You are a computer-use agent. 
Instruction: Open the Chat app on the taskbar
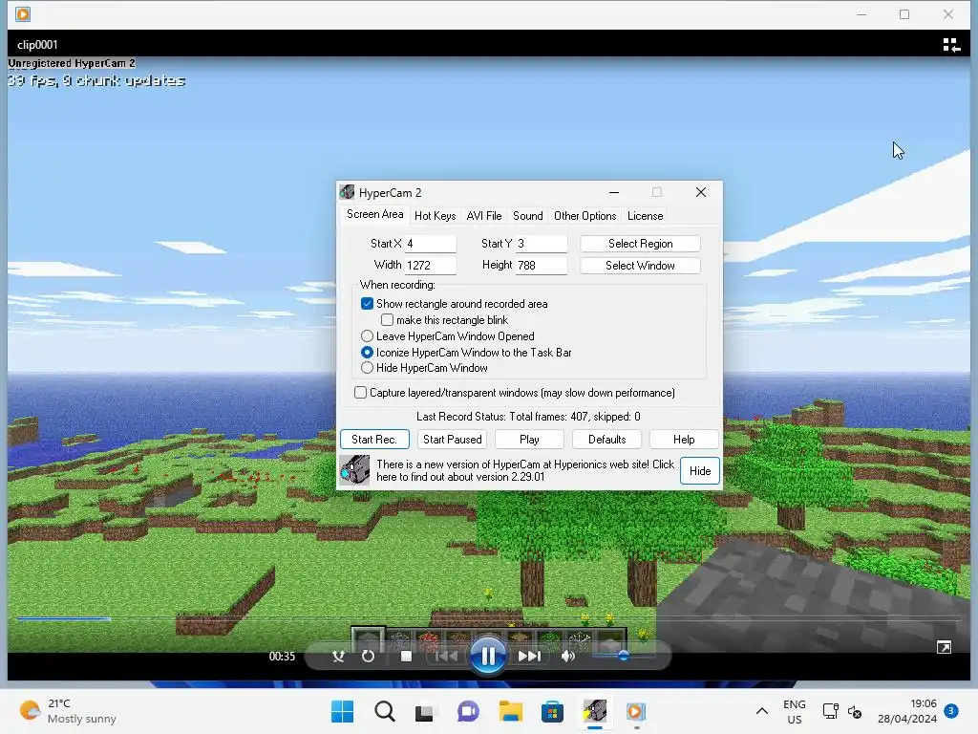click(x=468, y=711)
